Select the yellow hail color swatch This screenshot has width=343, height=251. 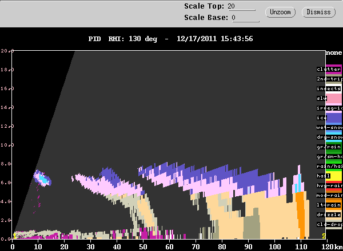[334, 176]
